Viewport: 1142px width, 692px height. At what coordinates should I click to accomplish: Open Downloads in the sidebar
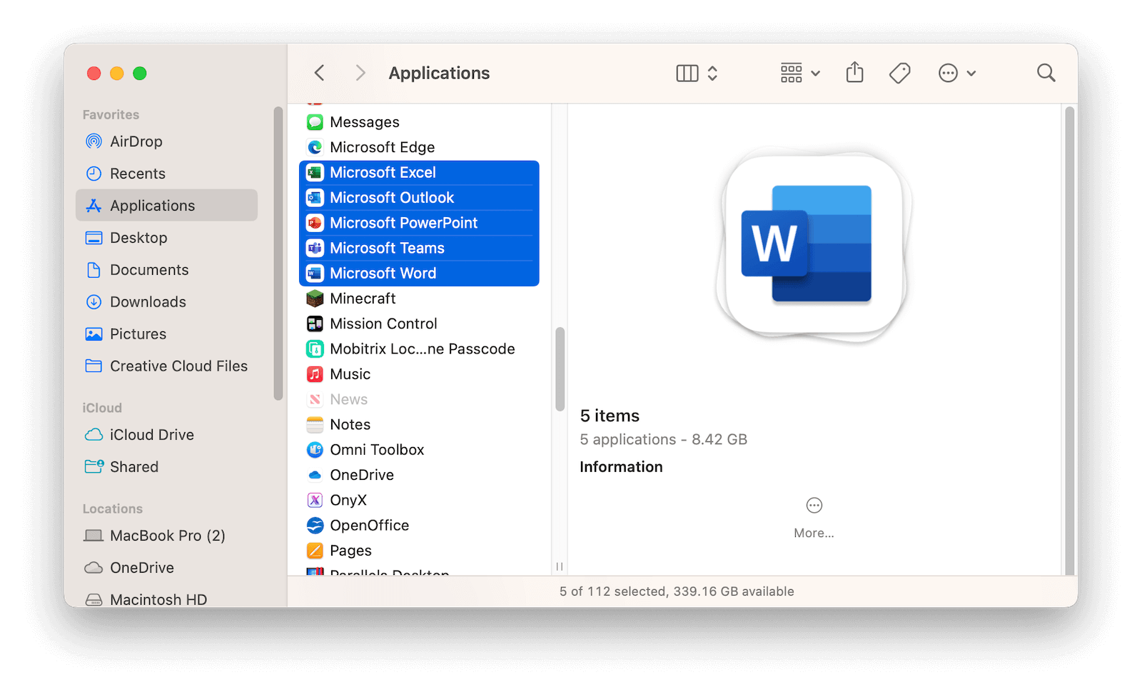pos(166,302)
